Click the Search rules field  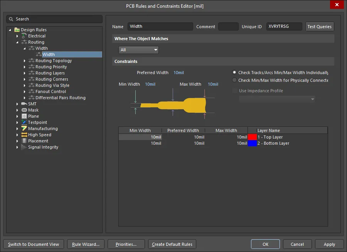coord(54,19)
